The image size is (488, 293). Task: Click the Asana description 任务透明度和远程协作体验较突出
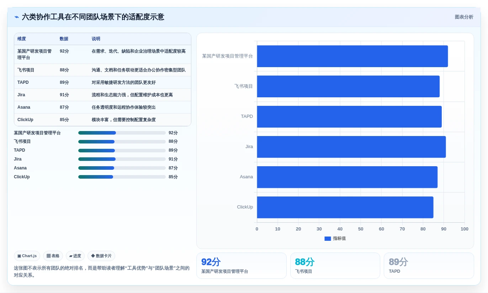(x=124, y=107)
